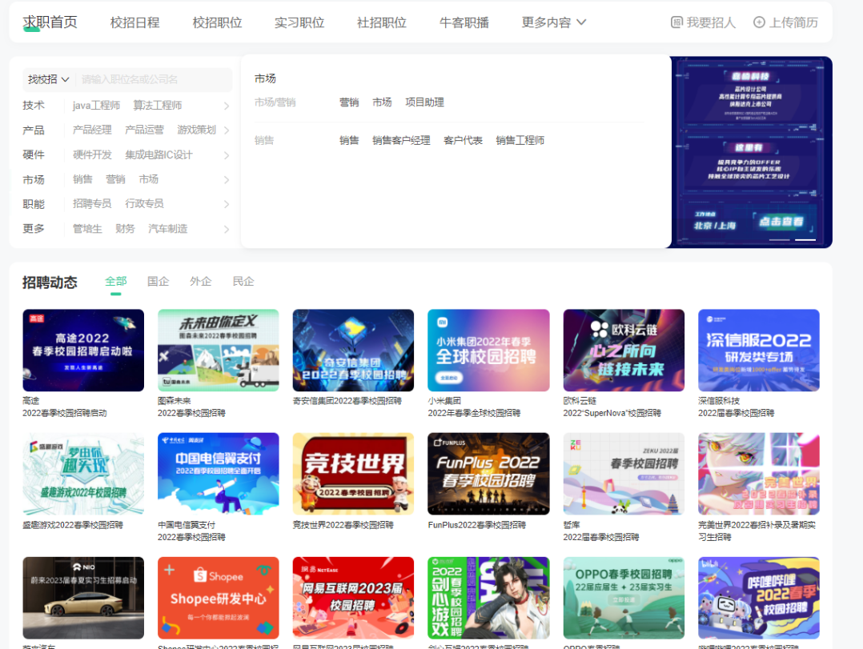Open the Shopee研发中心 recruitment thumbnail
The width and height of the screenshot is (863, 649).
[218, 598]
